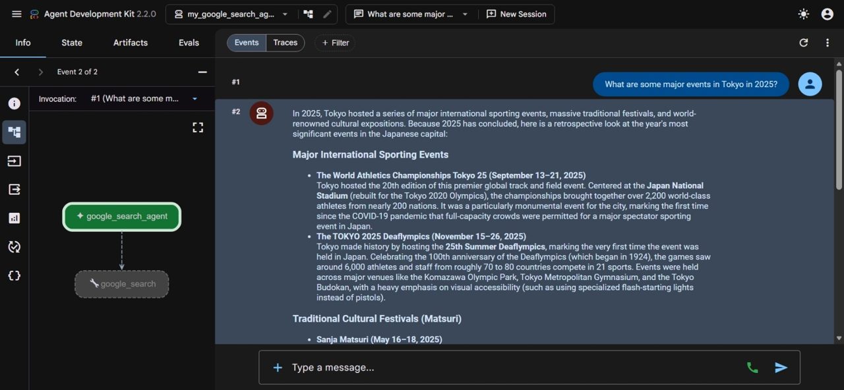This screenshot has width=844, height=390.
Task: Open the request input arrow sidebar icon
Action: coord(14,161)
